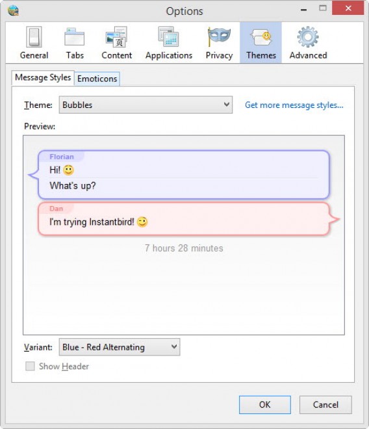Open the Advanced gear pane
The width and height of the screenshot is (369, 429).
(x=308, y=43)
